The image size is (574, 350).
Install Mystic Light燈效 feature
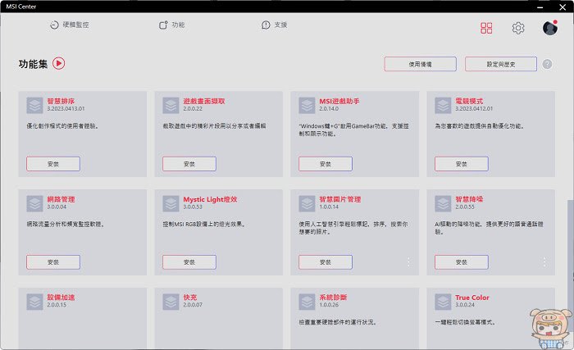(x=189, y=262)
